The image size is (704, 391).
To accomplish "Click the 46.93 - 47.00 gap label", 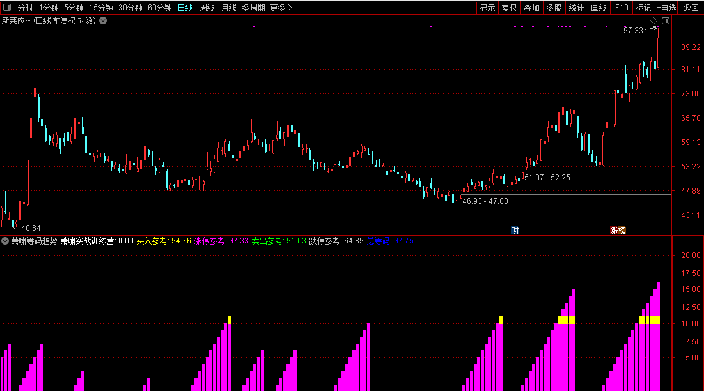I will 485,201.
